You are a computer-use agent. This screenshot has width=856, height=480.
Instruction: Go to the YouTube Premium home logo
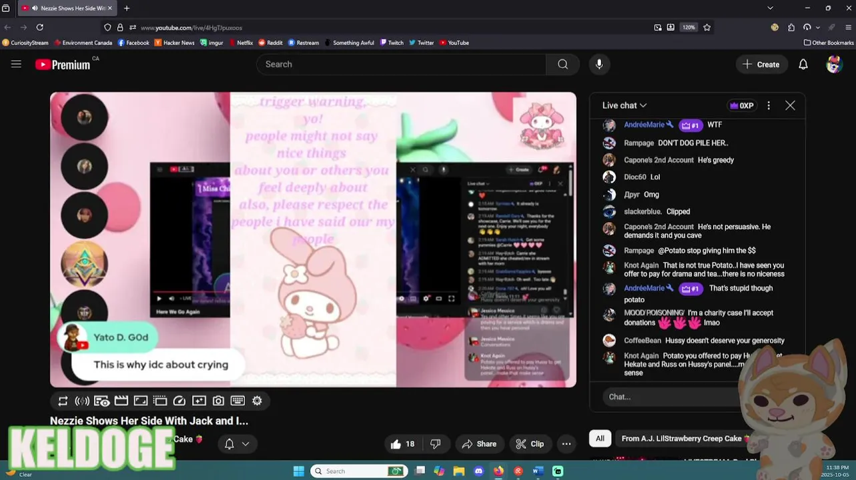click(x=63, y=65)
